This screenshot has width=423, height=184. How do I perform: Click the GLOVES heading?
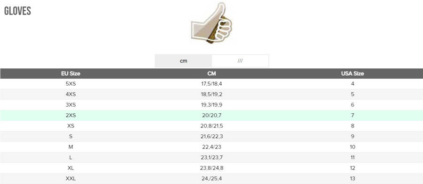17,11
